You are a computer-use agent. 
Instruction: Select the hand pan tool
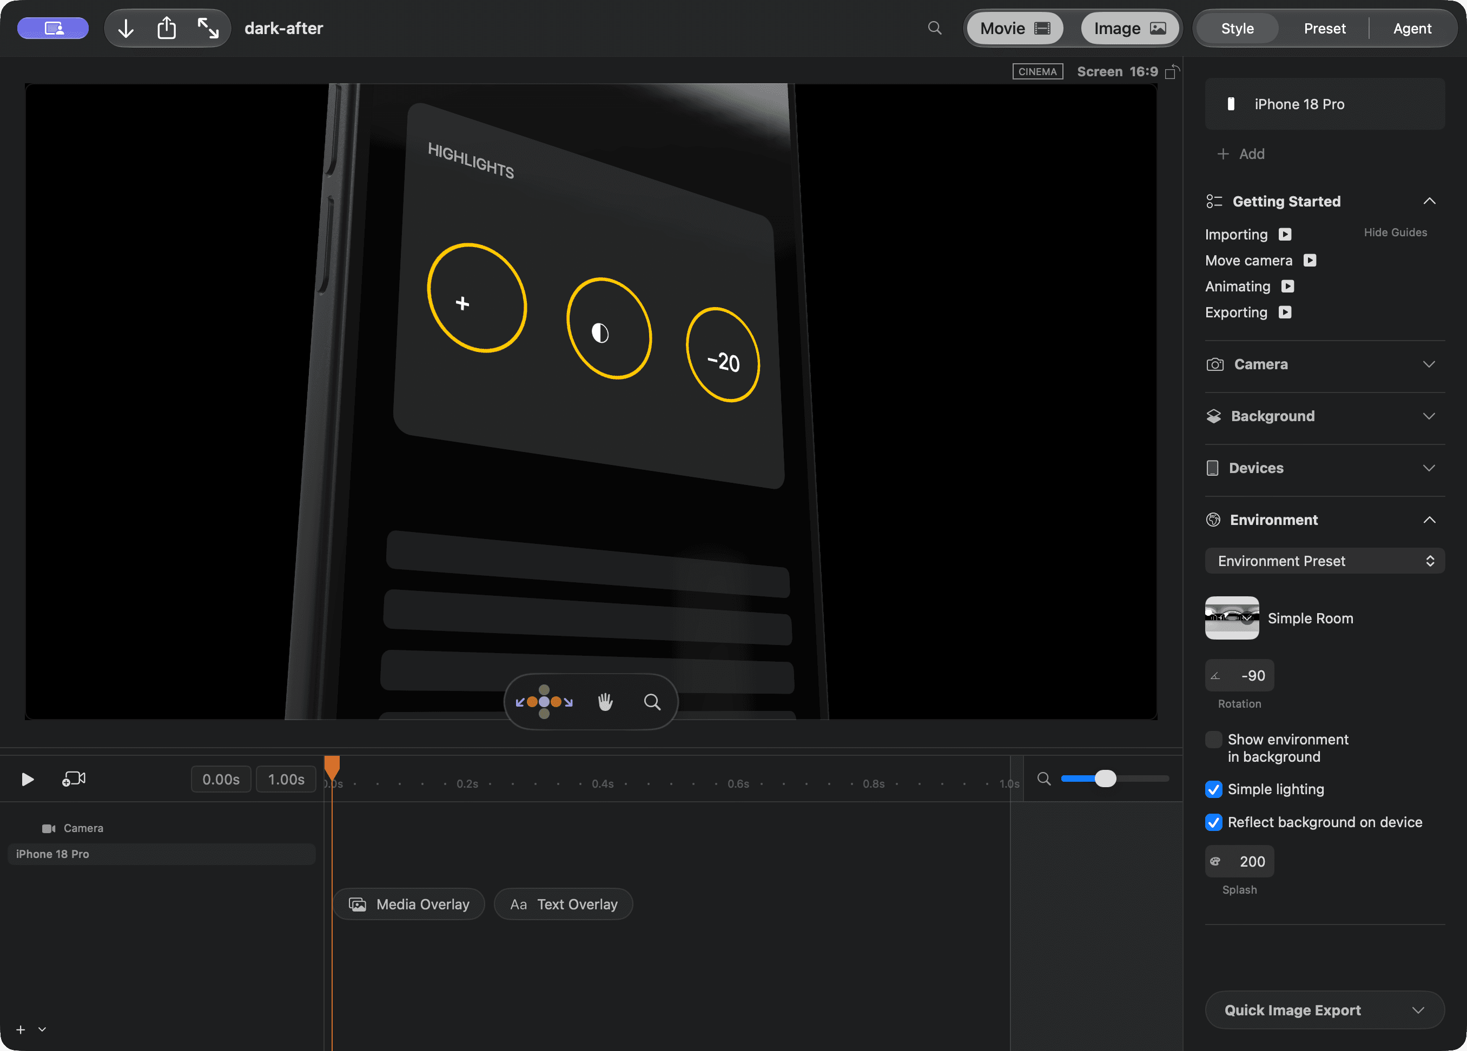coord(605,701)
